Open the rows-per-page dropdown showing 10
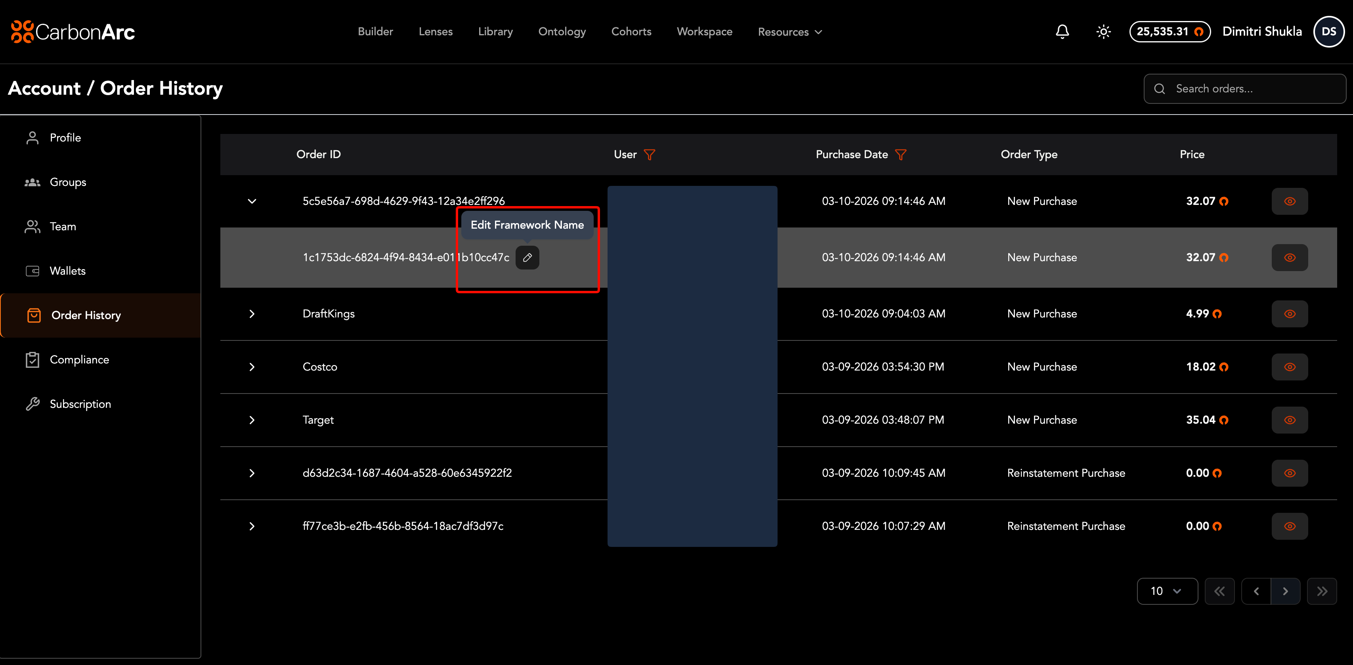This screenshot has width=1353, height=665. point(1167,591)
